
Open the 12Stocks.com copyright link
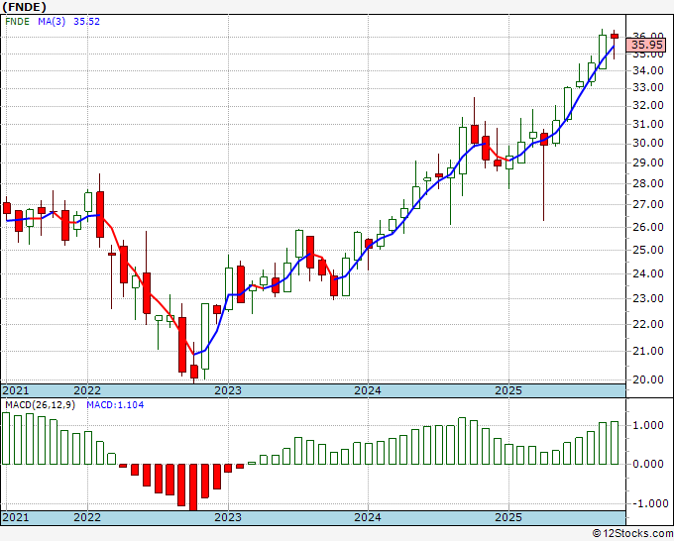(632, 534)
